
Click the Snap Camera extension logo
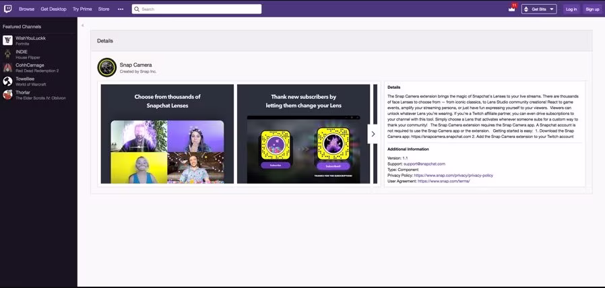pyautogui.click(x=107, y=67)
